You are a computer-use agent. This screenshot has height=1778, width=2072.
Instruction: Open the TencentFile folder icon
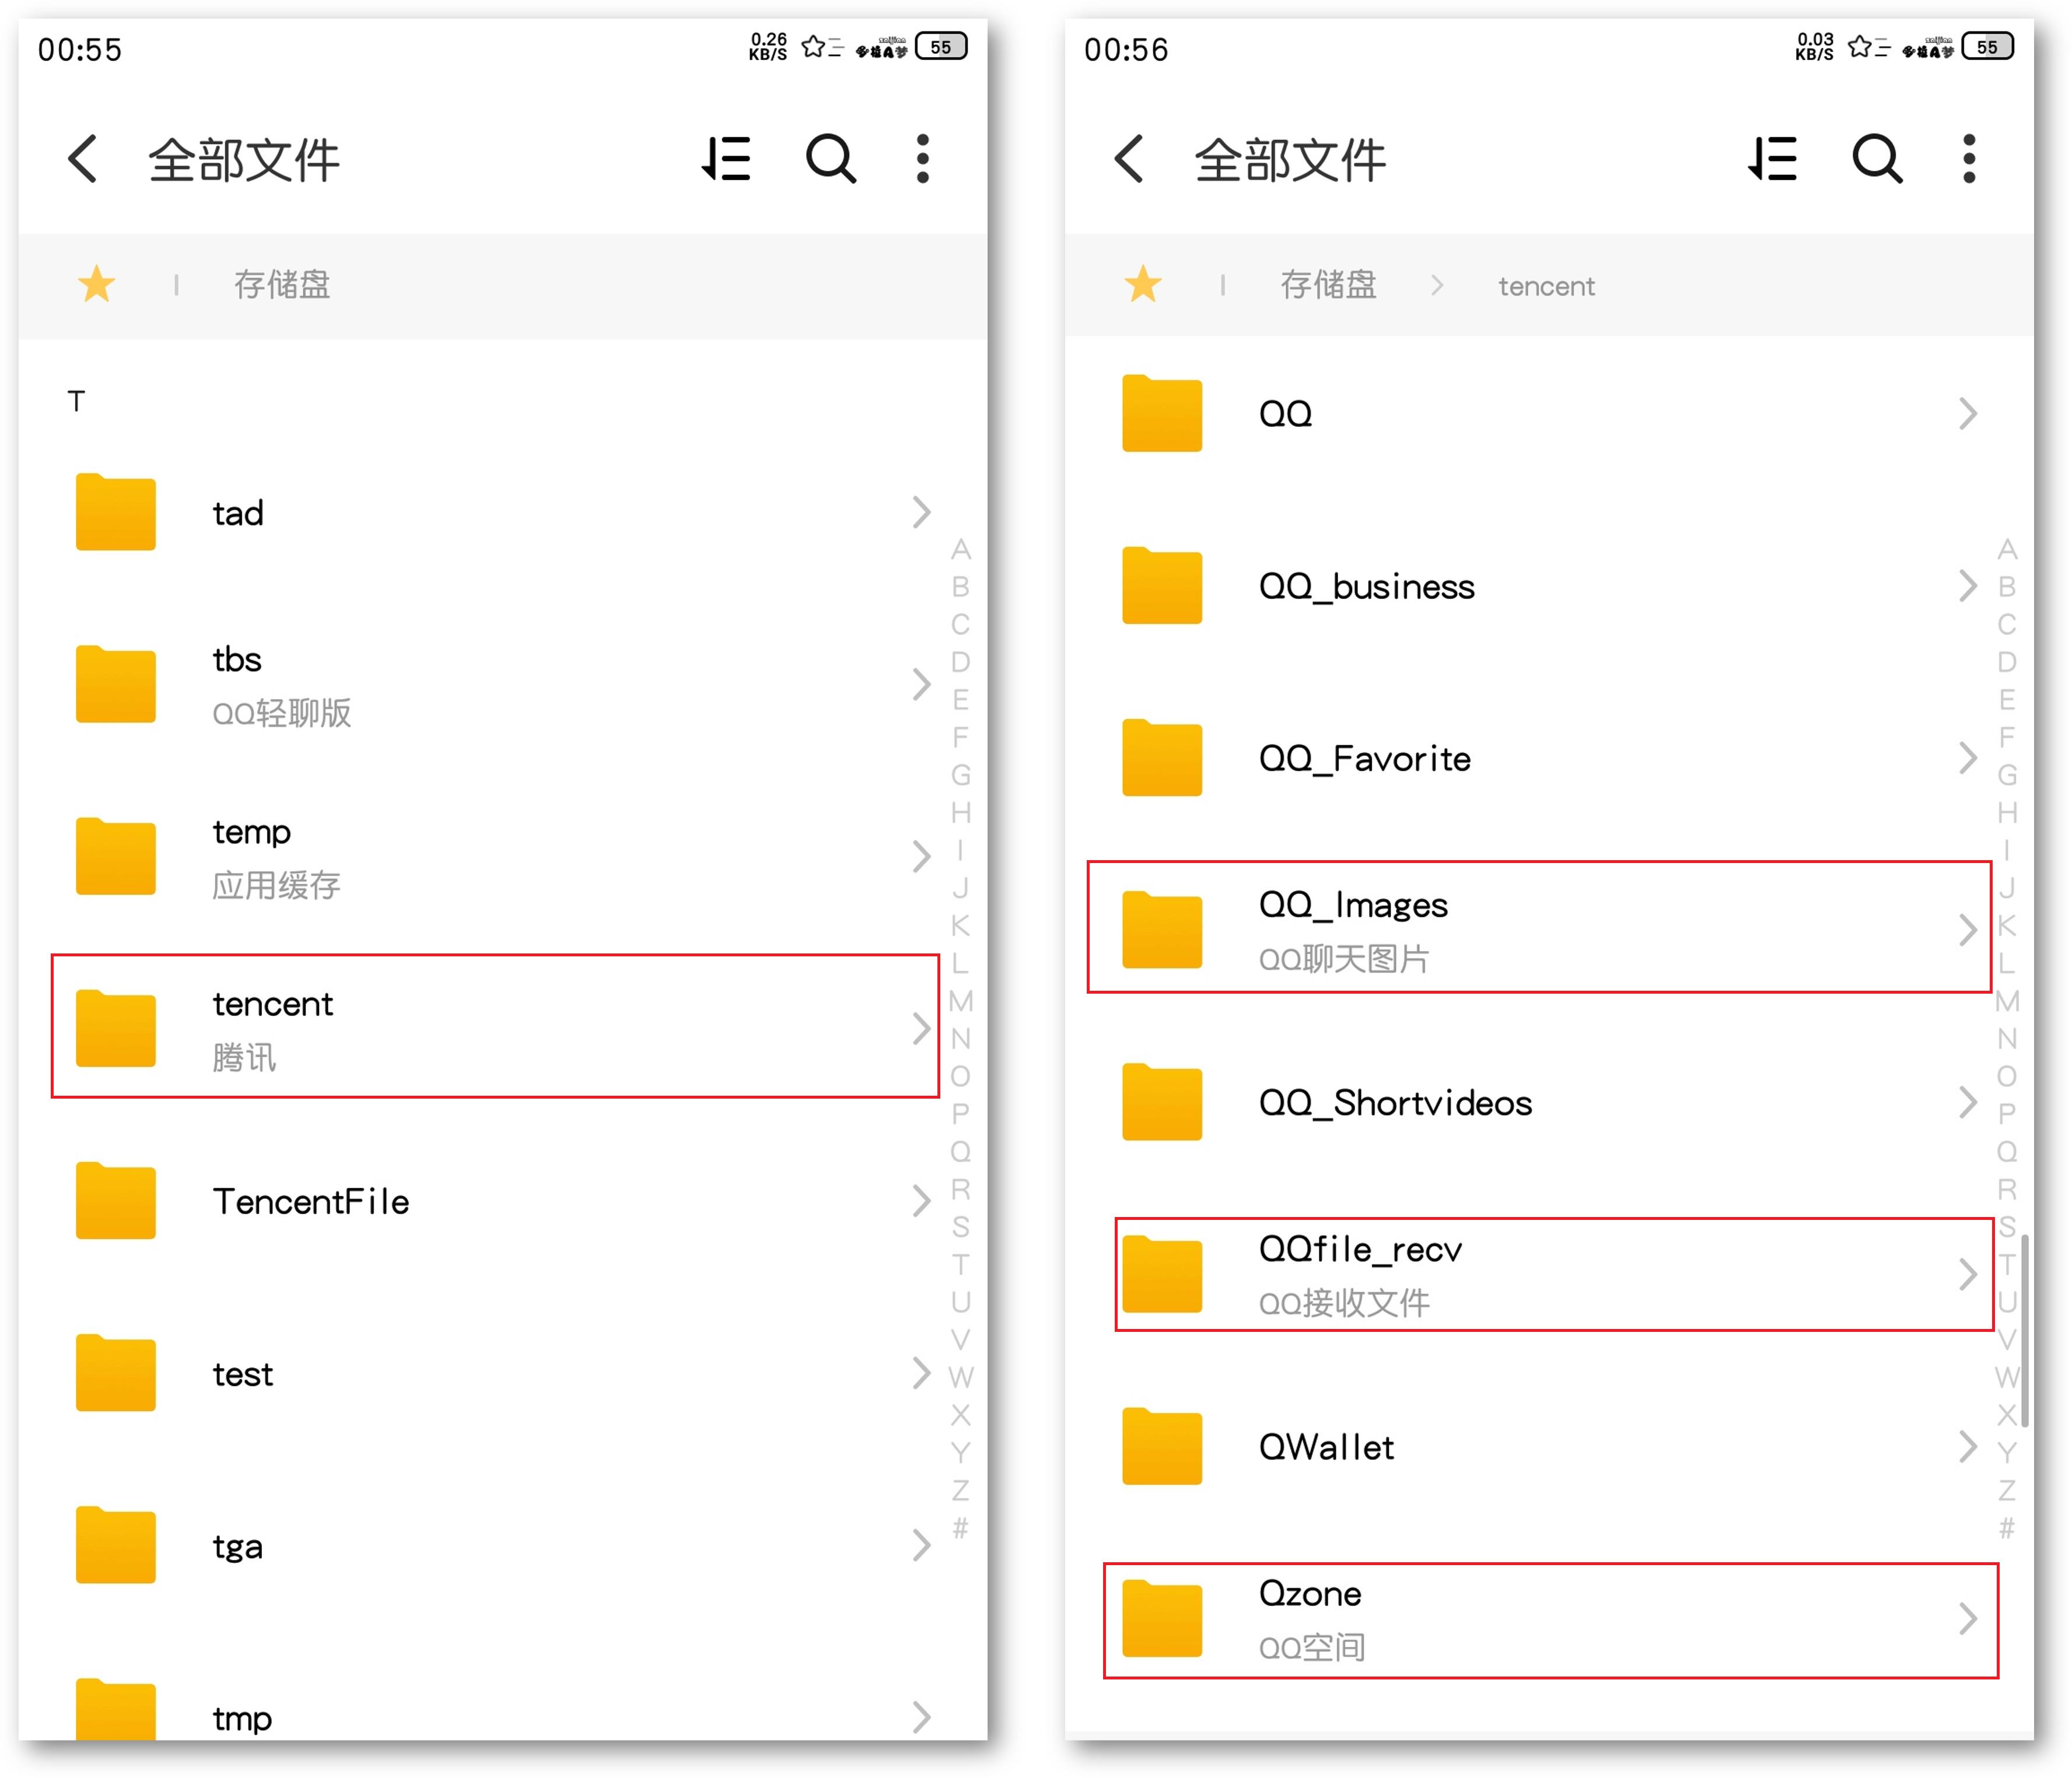115,1200
